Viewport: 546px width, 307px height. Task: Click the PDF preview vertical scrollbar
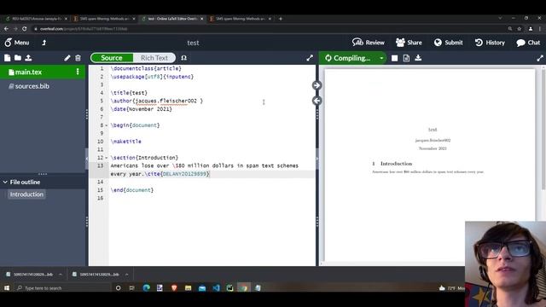[x=543, y=129]
